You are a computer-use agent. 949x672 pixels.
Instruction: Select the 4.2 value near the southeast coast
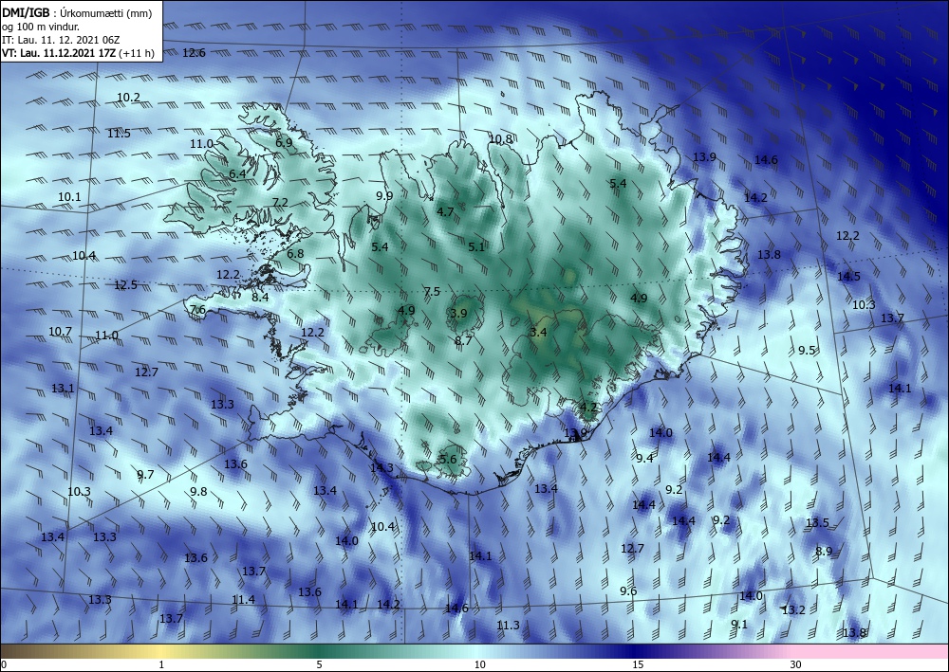click(589, 408)
